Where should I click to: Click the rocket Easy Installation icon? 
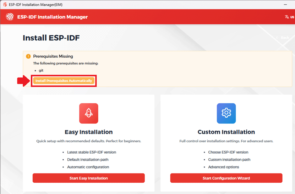coord(89,113)
